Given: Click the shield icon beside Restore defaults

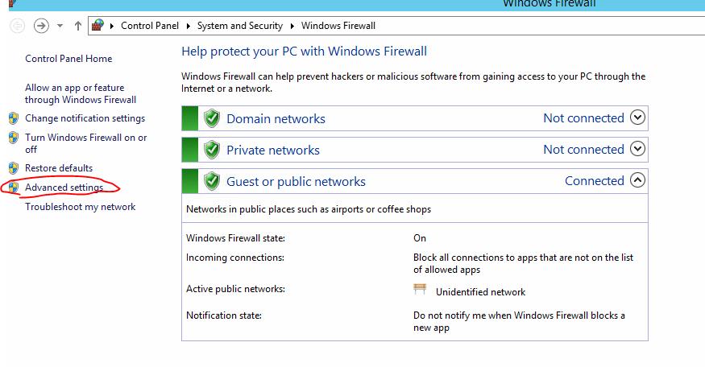Looking at the screenshot, I should [14, 168].
